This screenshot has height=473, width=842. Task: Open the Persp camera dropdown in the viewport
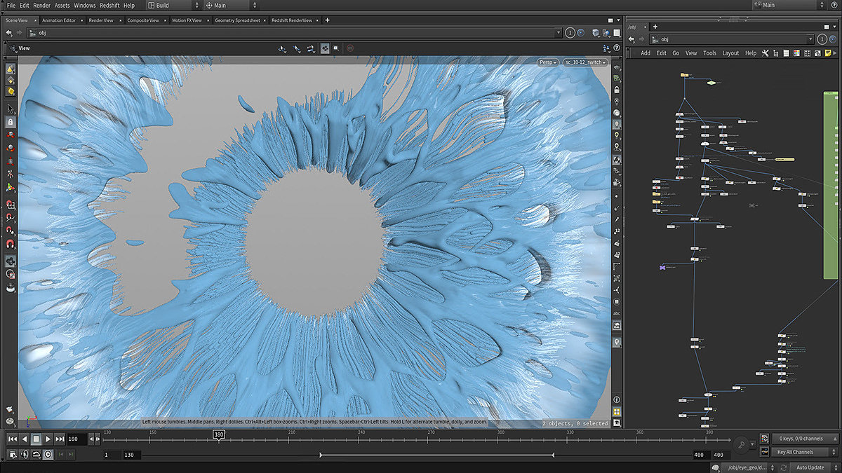coord(548,62)
